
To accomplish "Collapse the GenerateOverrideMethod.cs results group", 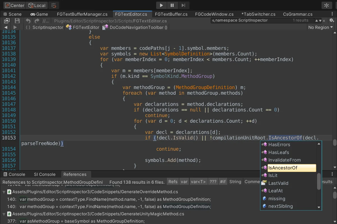I will [4, 192].
